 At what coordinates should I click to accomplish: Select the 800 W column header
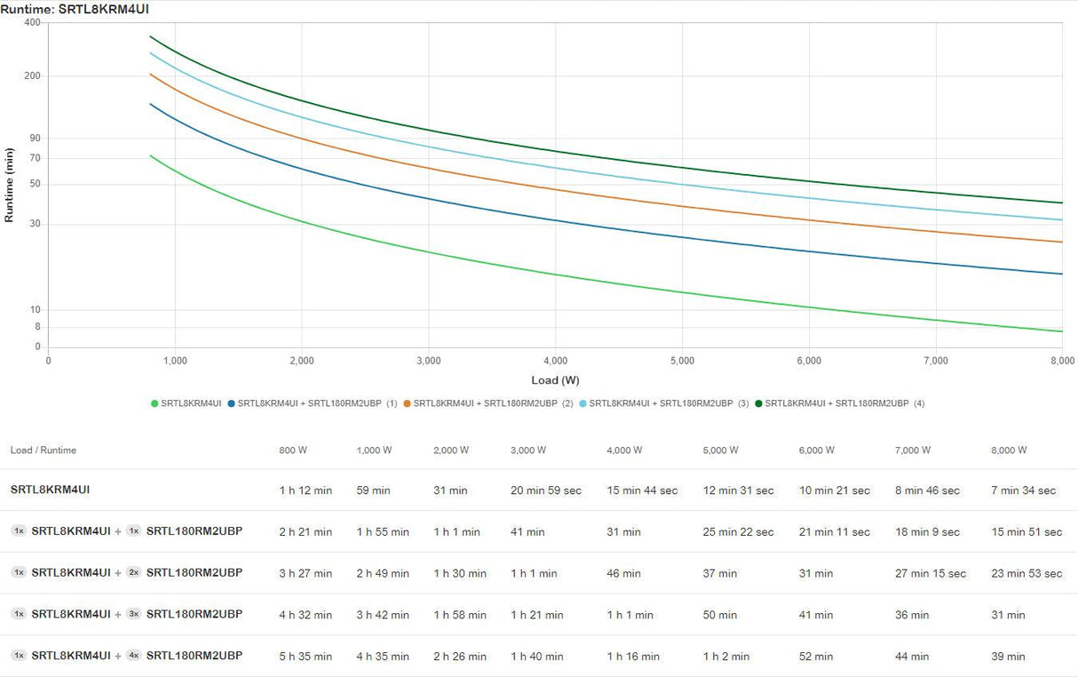point(293,450)
